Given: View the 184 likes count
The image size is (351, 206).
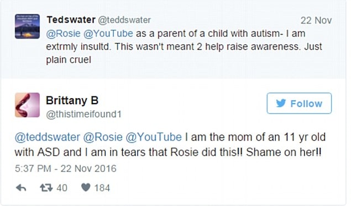Looking at the screenshot, I should click(102, 188).
